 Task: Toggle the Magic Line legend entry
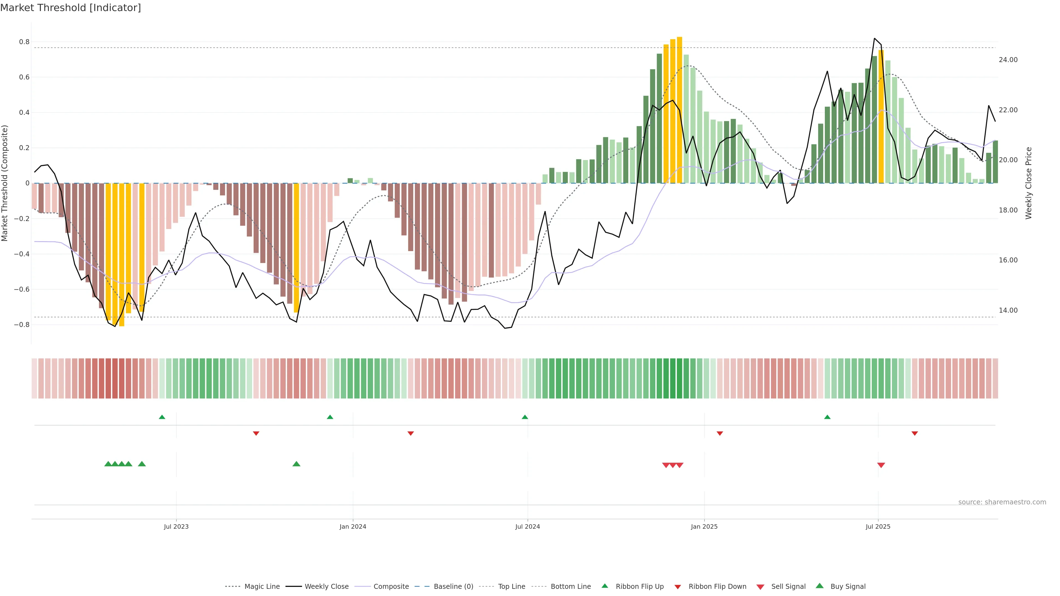262,587
